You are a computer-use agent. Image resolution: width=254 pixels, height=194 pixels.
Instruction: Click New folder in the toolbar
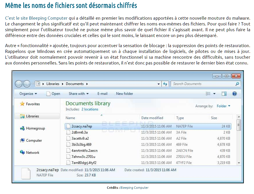coord(125,94)
